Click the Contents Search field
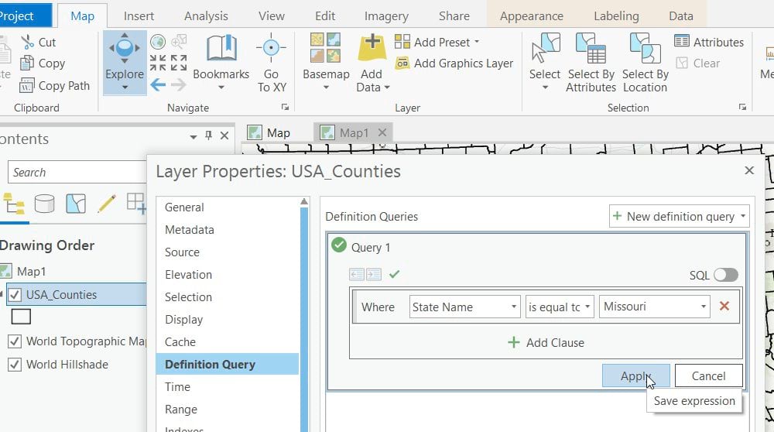This screenshot has height=432, width=774. [x=77, y=172]
